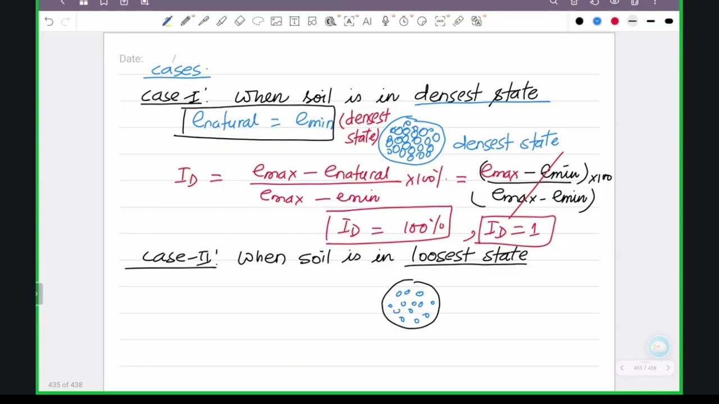Click the 'Date:' field on the page
The image size is (719, 404).
(131, 59)
